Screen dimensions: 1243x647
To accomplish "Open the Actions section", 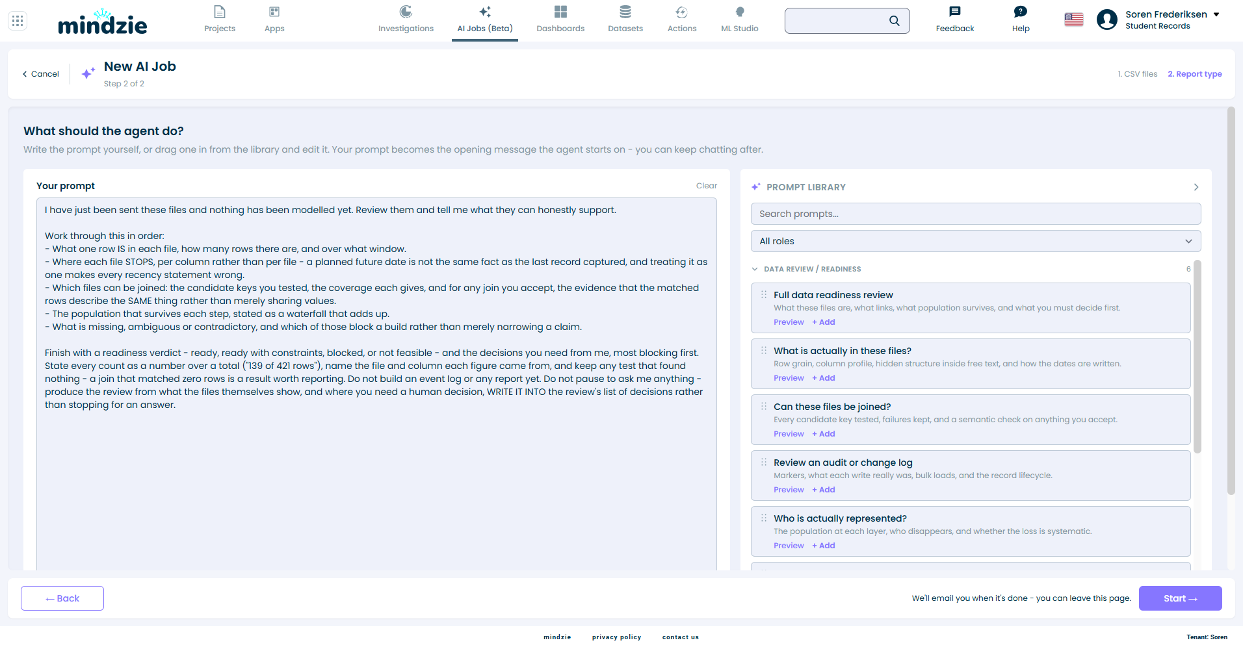I will 682,19.
